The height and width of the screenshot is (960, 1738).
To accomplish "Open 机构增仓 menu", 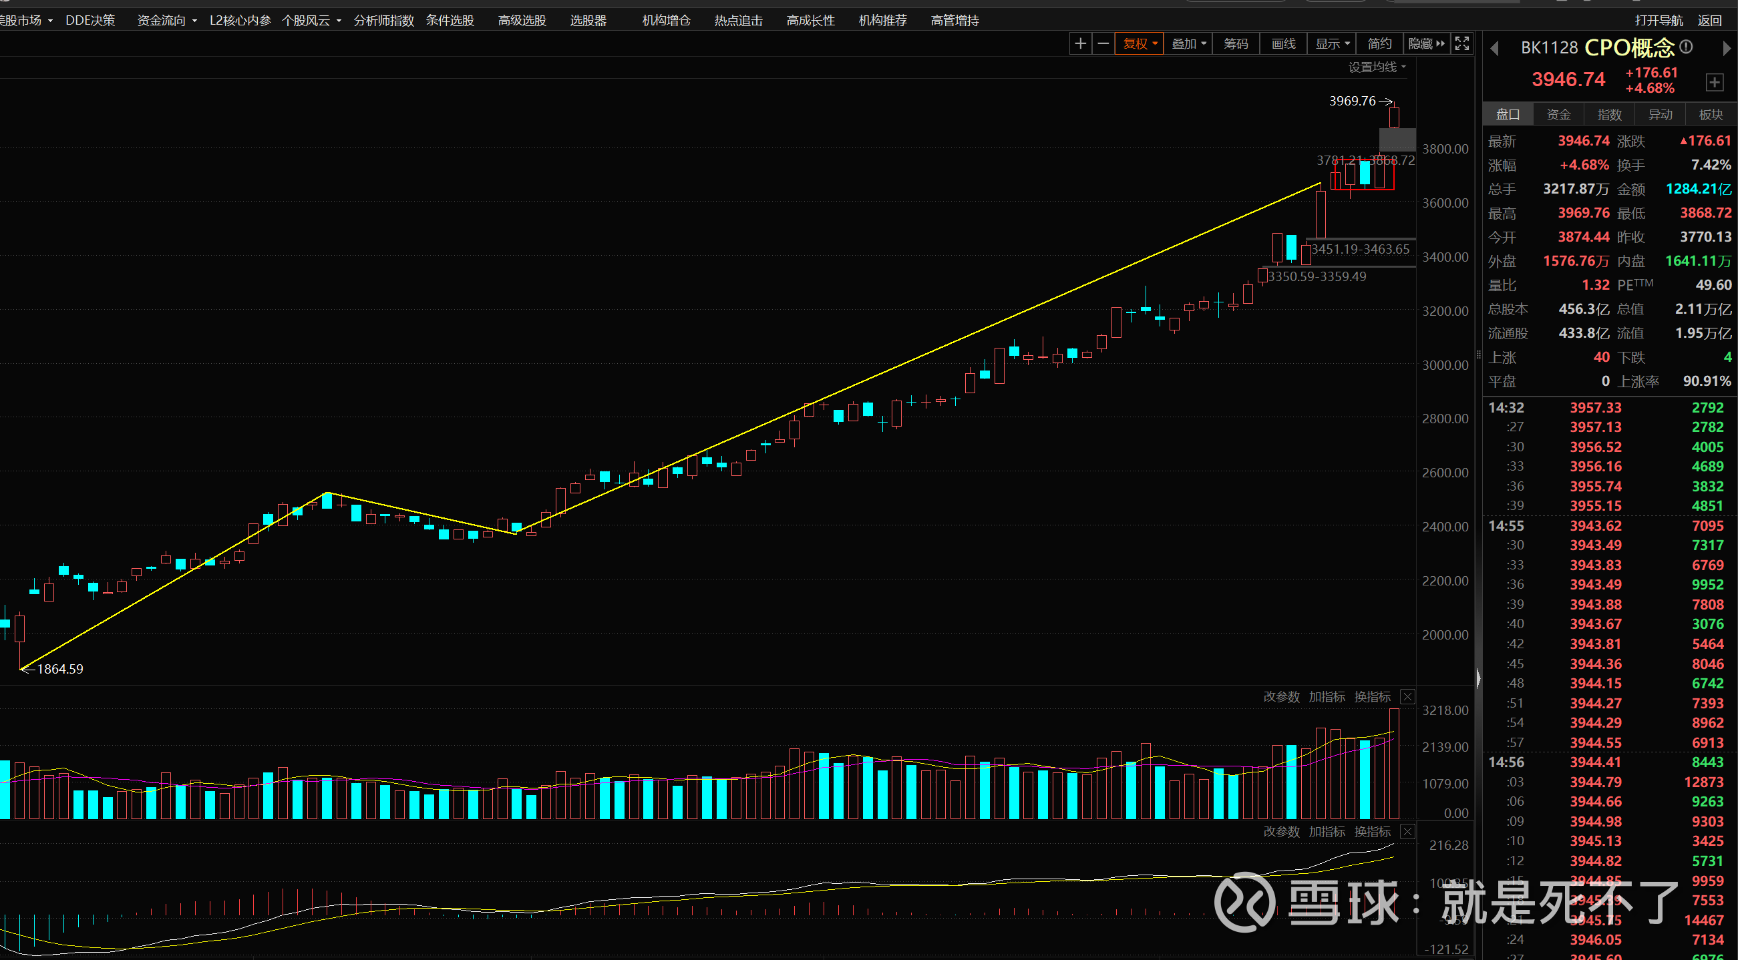I will click(x=666, y=21).
